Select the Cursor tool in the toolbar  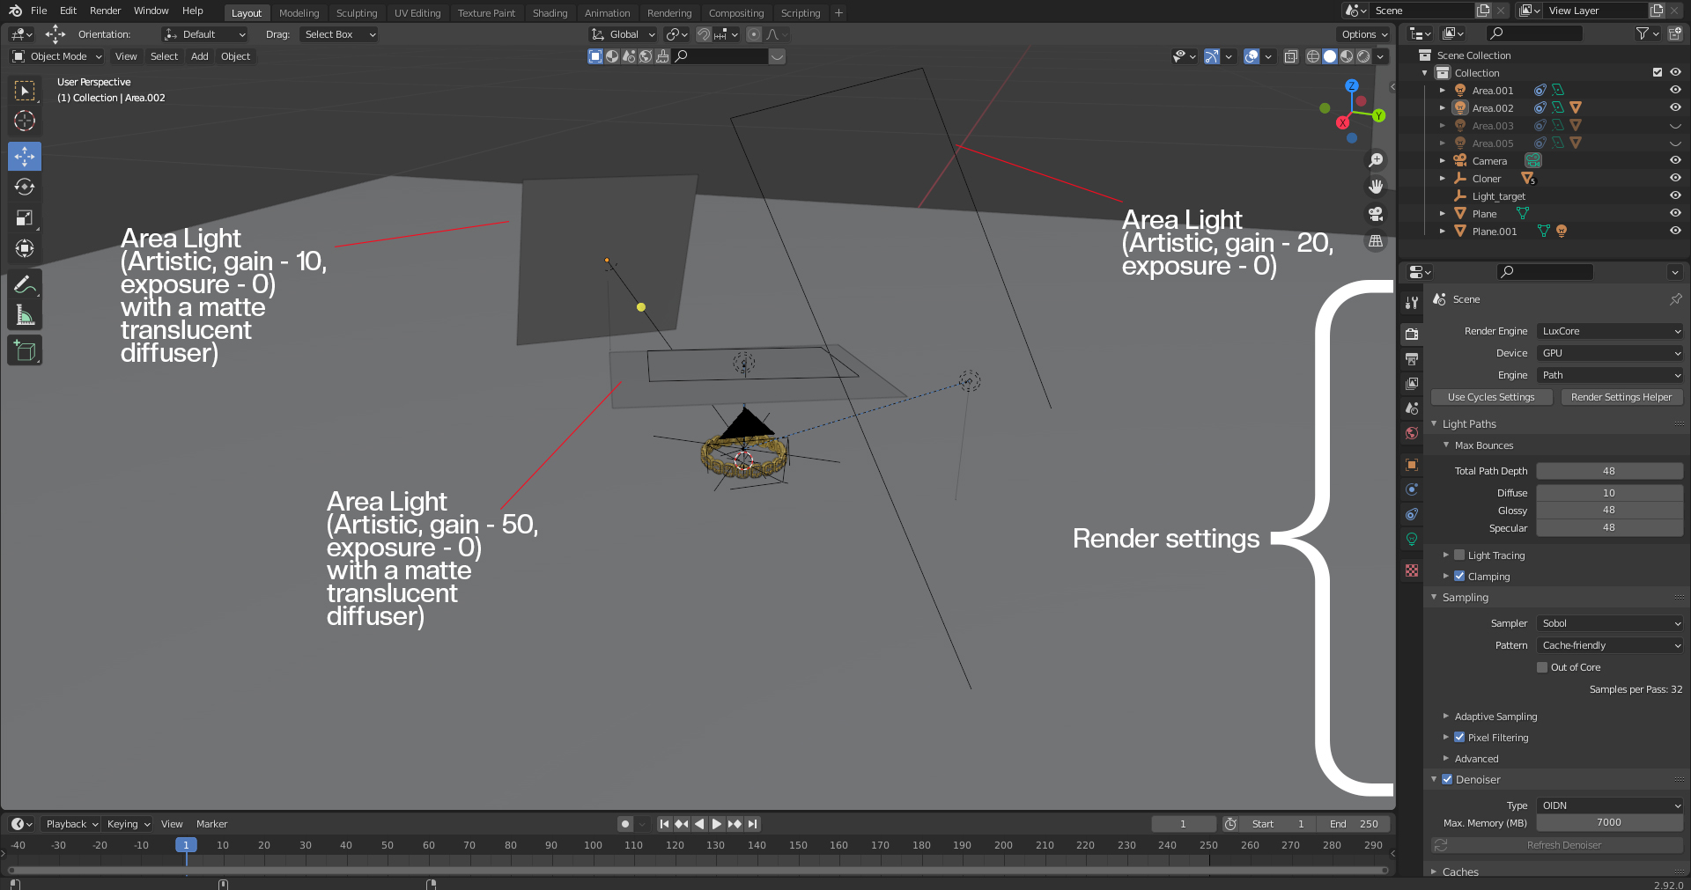pos(25,121)
